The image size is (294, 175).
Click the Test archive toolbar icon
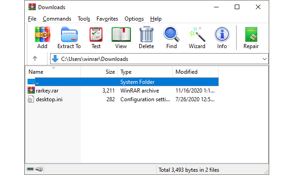click(96, 35)
